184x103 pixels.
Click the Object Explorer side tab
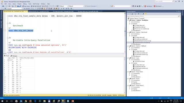coord(1,24)
